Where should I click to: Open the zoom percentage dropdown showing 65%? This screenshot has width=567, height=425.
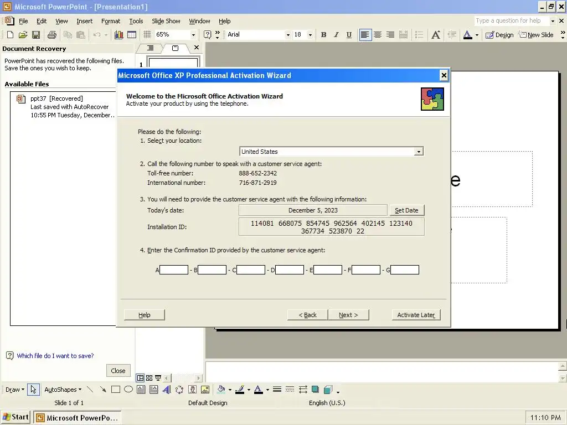(x=193, y=35)
